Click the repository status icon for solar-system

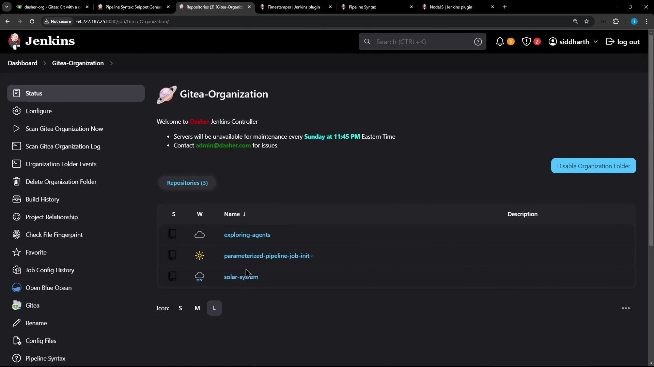[x=172, y=276]
